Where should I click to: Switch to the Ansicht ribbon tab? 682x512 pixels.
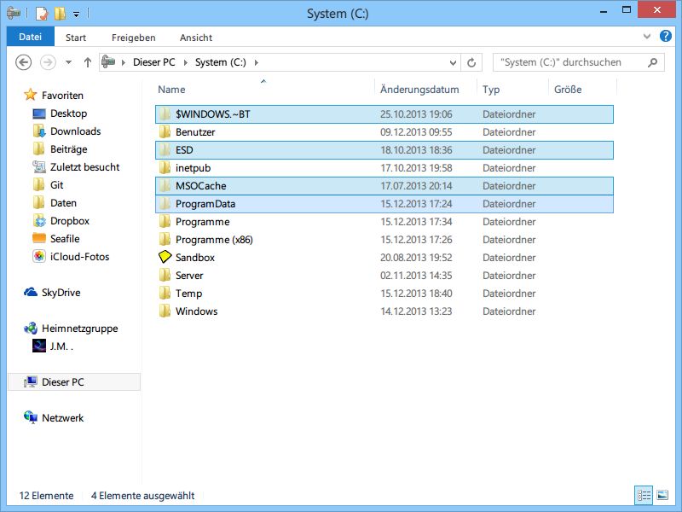pyautogui.click(x=196, y=38)
